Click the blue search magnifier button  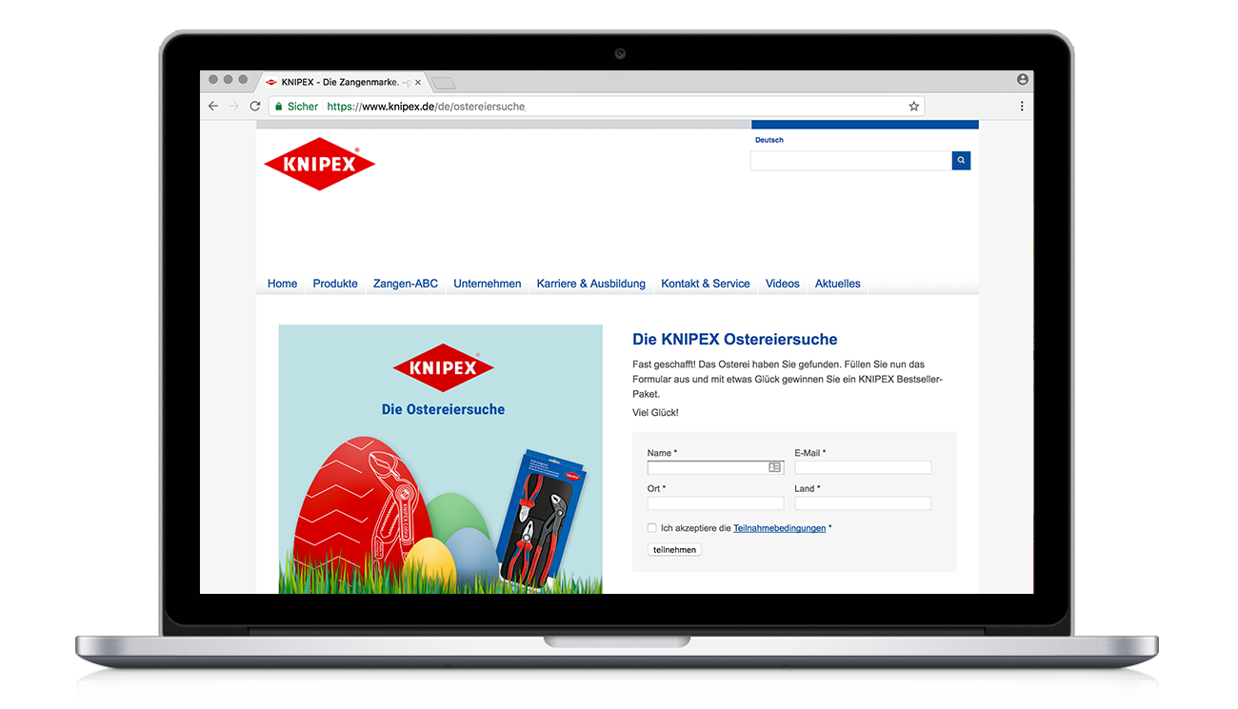point(961,161)
